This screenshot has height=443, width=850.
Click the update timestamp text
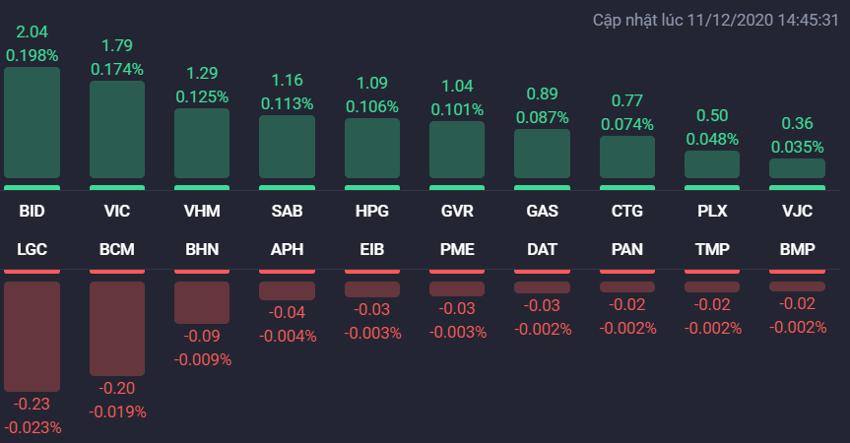(x=716, y=20)
